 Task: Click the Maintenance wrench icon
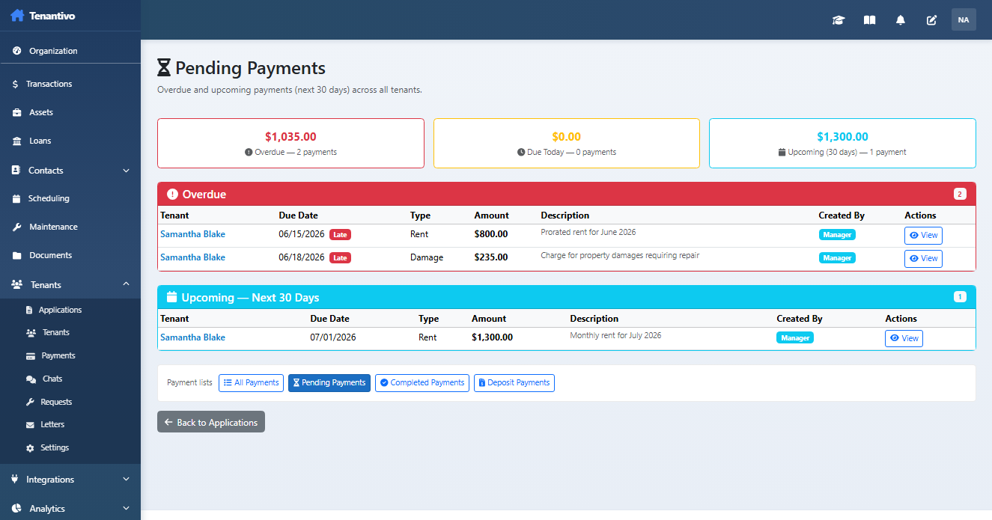pos(16,227)
